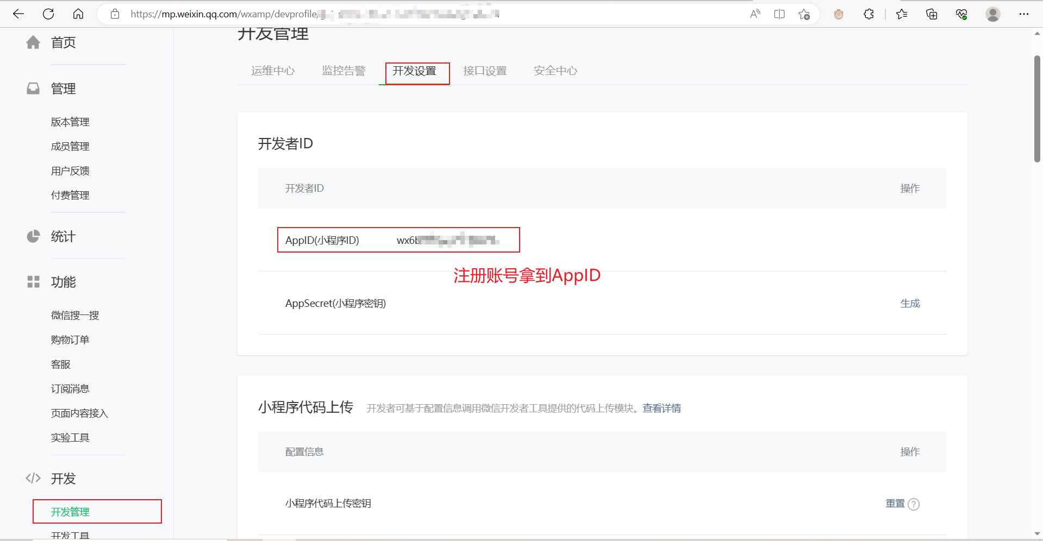Viewport: 1043px width, 541px height.
Task: Switch to the 接口设置 tab
Action: (x=485, y=71)
